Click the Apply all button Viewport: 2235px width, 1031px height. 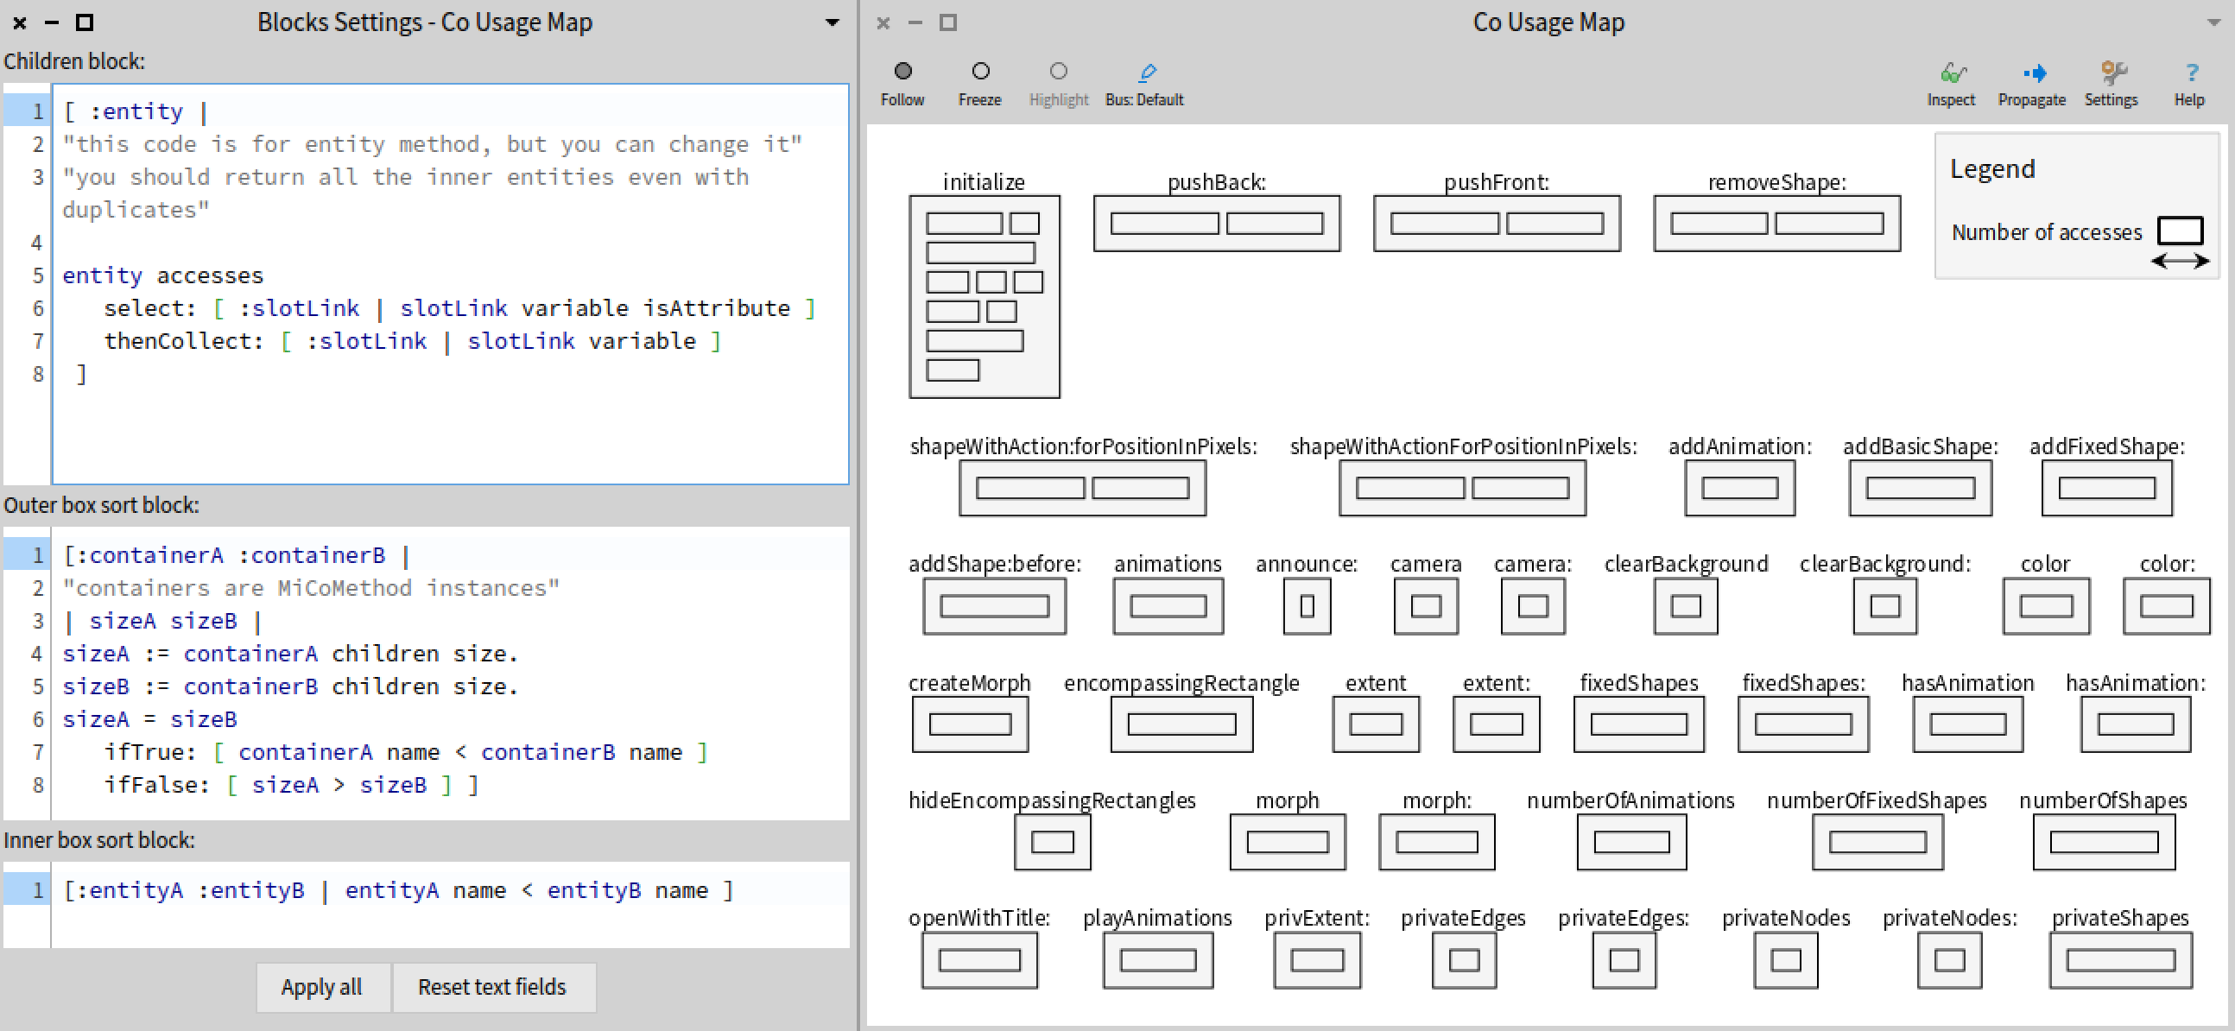(322, 987)
